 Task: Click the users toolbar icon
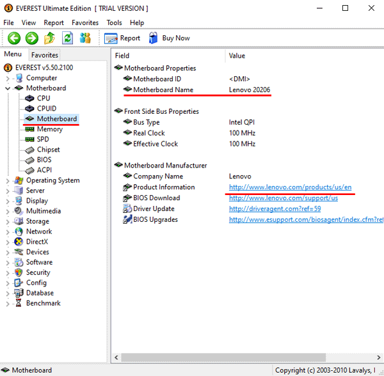coord(85,38)
